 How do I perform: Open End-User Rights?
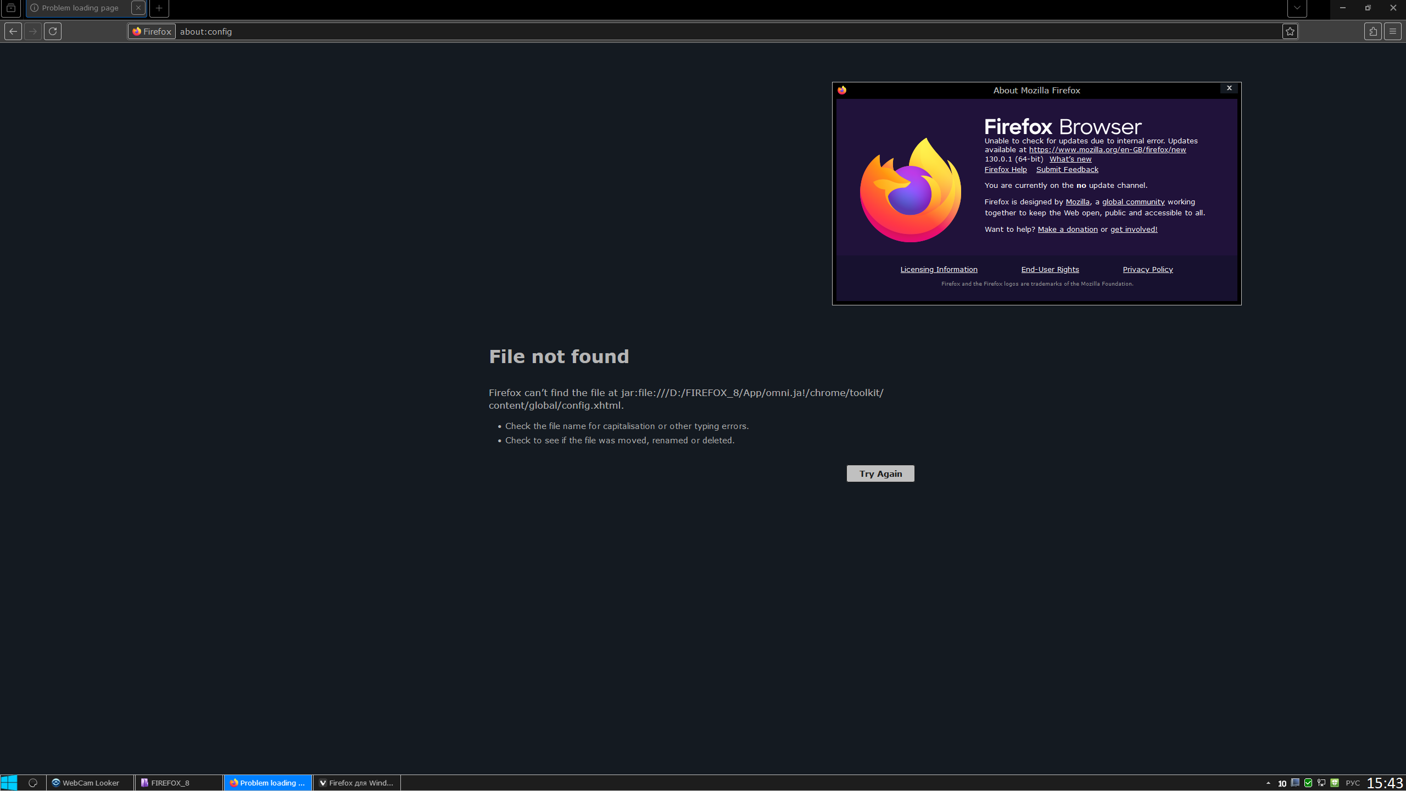1050,269
